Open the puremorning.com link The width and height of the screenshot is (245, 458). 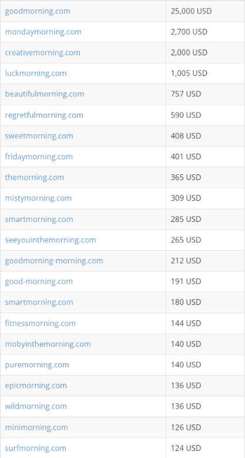pos(37,364)
